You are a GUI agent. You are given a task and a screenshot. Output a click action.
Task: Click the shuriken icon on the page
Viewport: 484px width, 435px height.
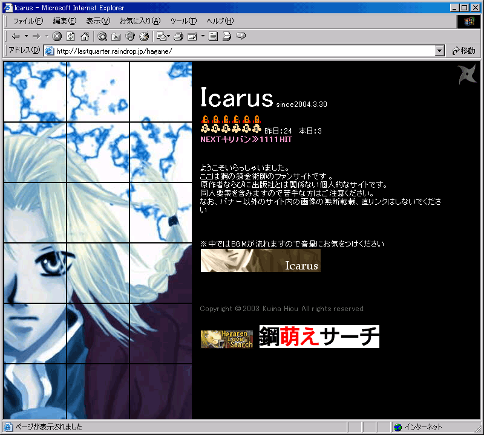pyautogui.click(x=467, y=74)
